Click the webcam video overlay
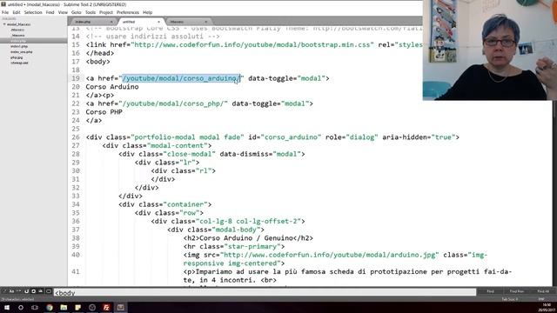 pos(489,50)
